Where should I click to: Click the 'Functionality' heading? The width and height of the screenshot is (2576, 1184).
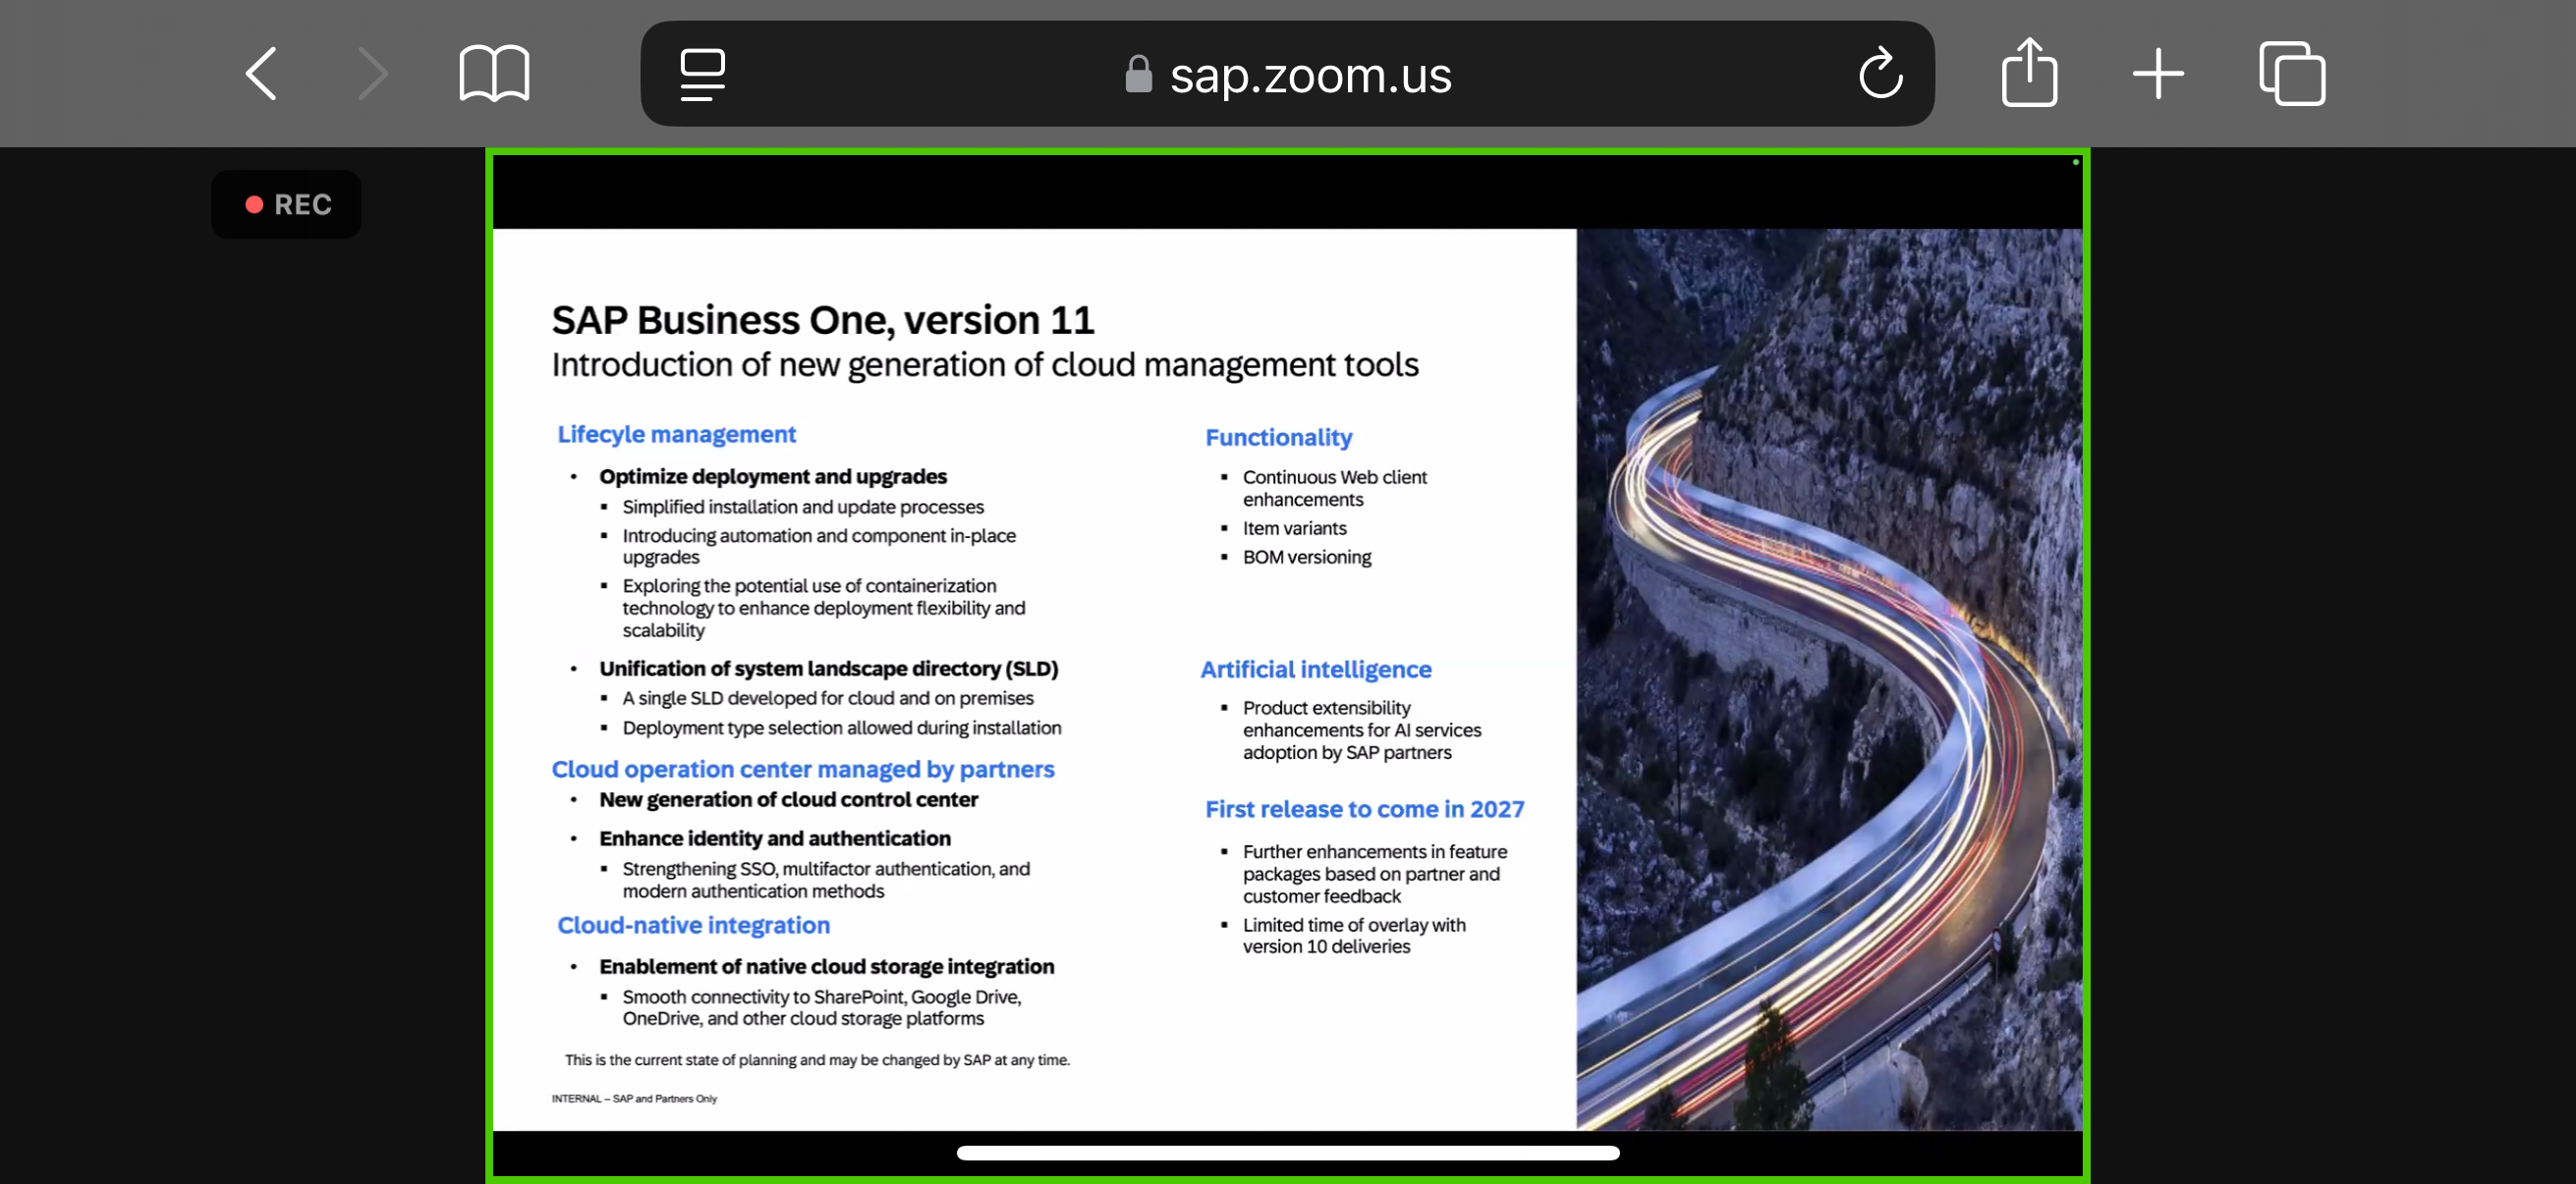tap(1278, 438)
